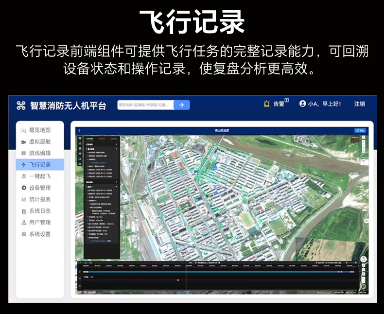Click the 虚拟座舱 camera icon in sidebar
The height and width of the screenshot is (314, 384).
tap(23, 142)
